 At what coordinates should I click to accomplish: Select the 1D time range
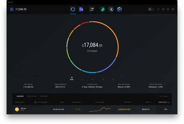[82, 79]
